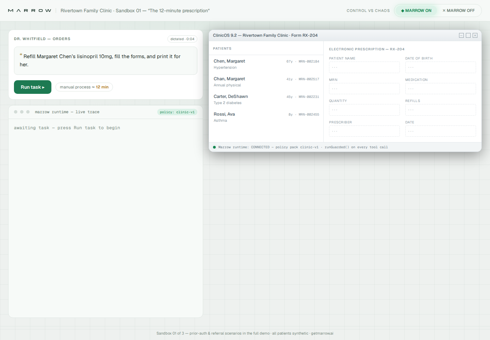This screenshot has width=490, height=340.
Task: Select patient Chan, Margaret
Action: point(266,82)
